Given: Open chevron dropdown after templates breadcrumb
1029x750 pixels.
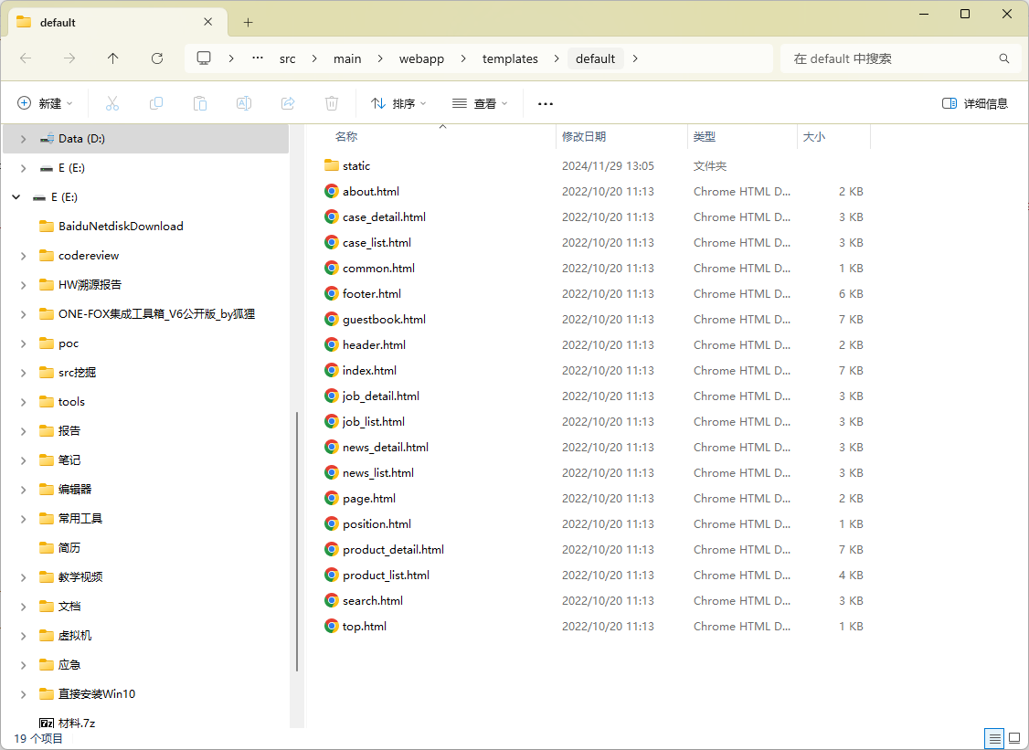Looking at the screenshot, I should (x=557, y=58).
